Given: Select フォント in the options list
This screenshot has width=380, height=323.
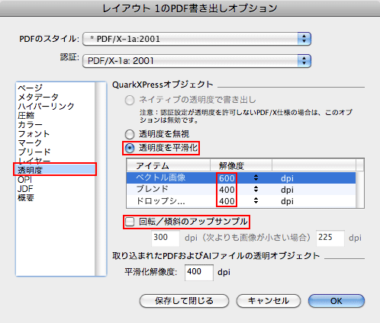Looking at the screenshot, I should point(34,133).
